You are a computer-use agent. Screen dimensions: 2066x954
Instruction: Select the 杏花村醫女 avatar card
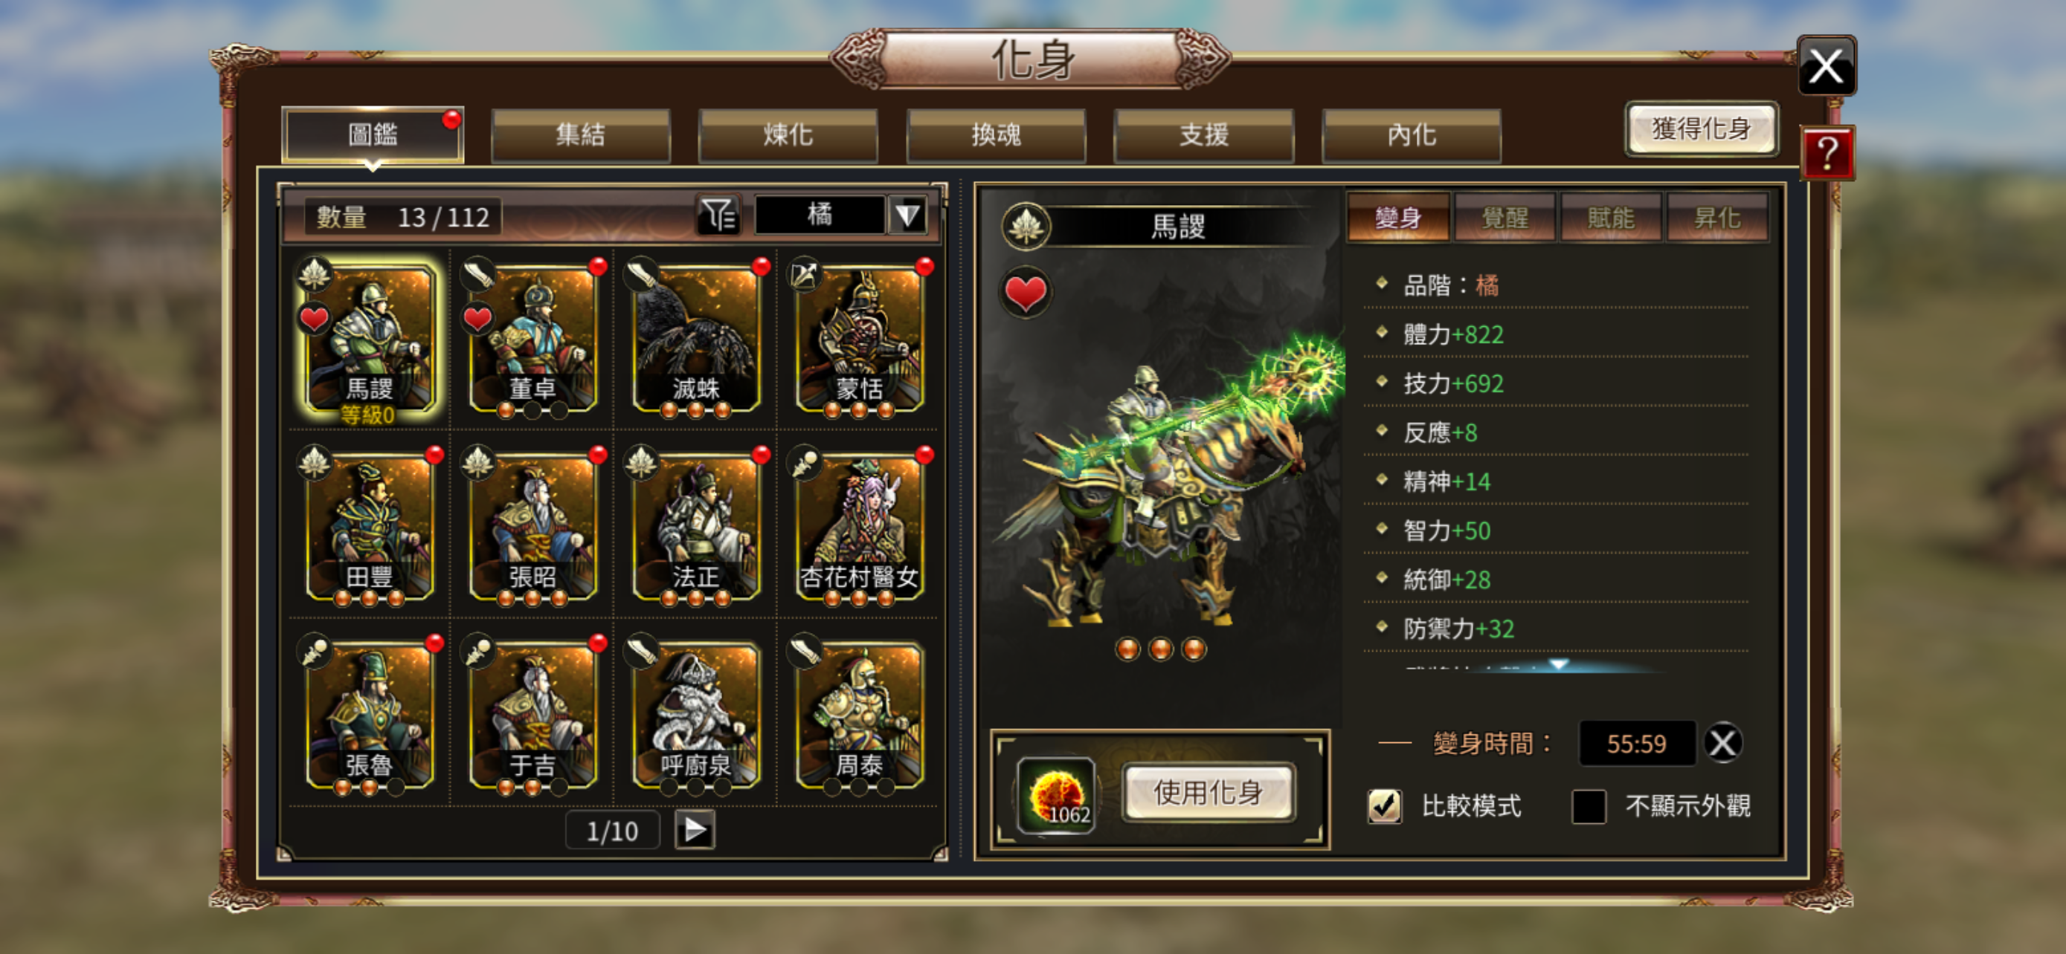(859, 527)
